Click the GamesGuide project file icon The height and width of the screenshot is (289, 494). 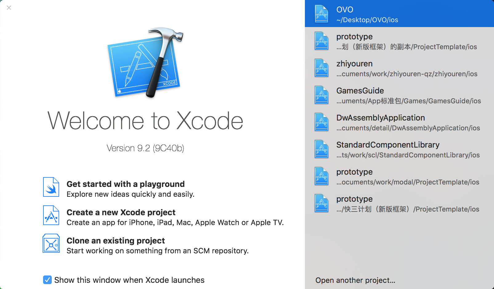(321, 95)
